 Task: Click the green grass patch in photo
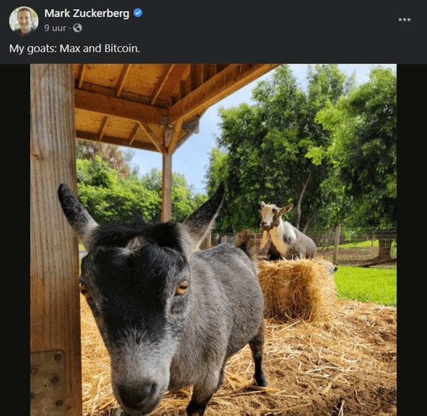click(366, 284)
